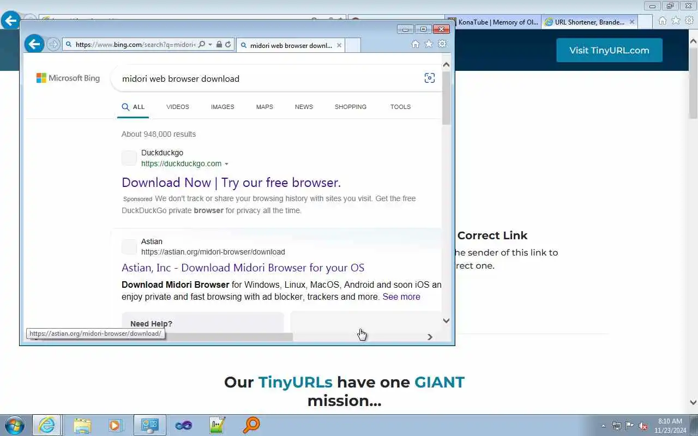This screenshot has width=698, height=436.
Task: Open a new tab in front window
Action: click(353, 45)
